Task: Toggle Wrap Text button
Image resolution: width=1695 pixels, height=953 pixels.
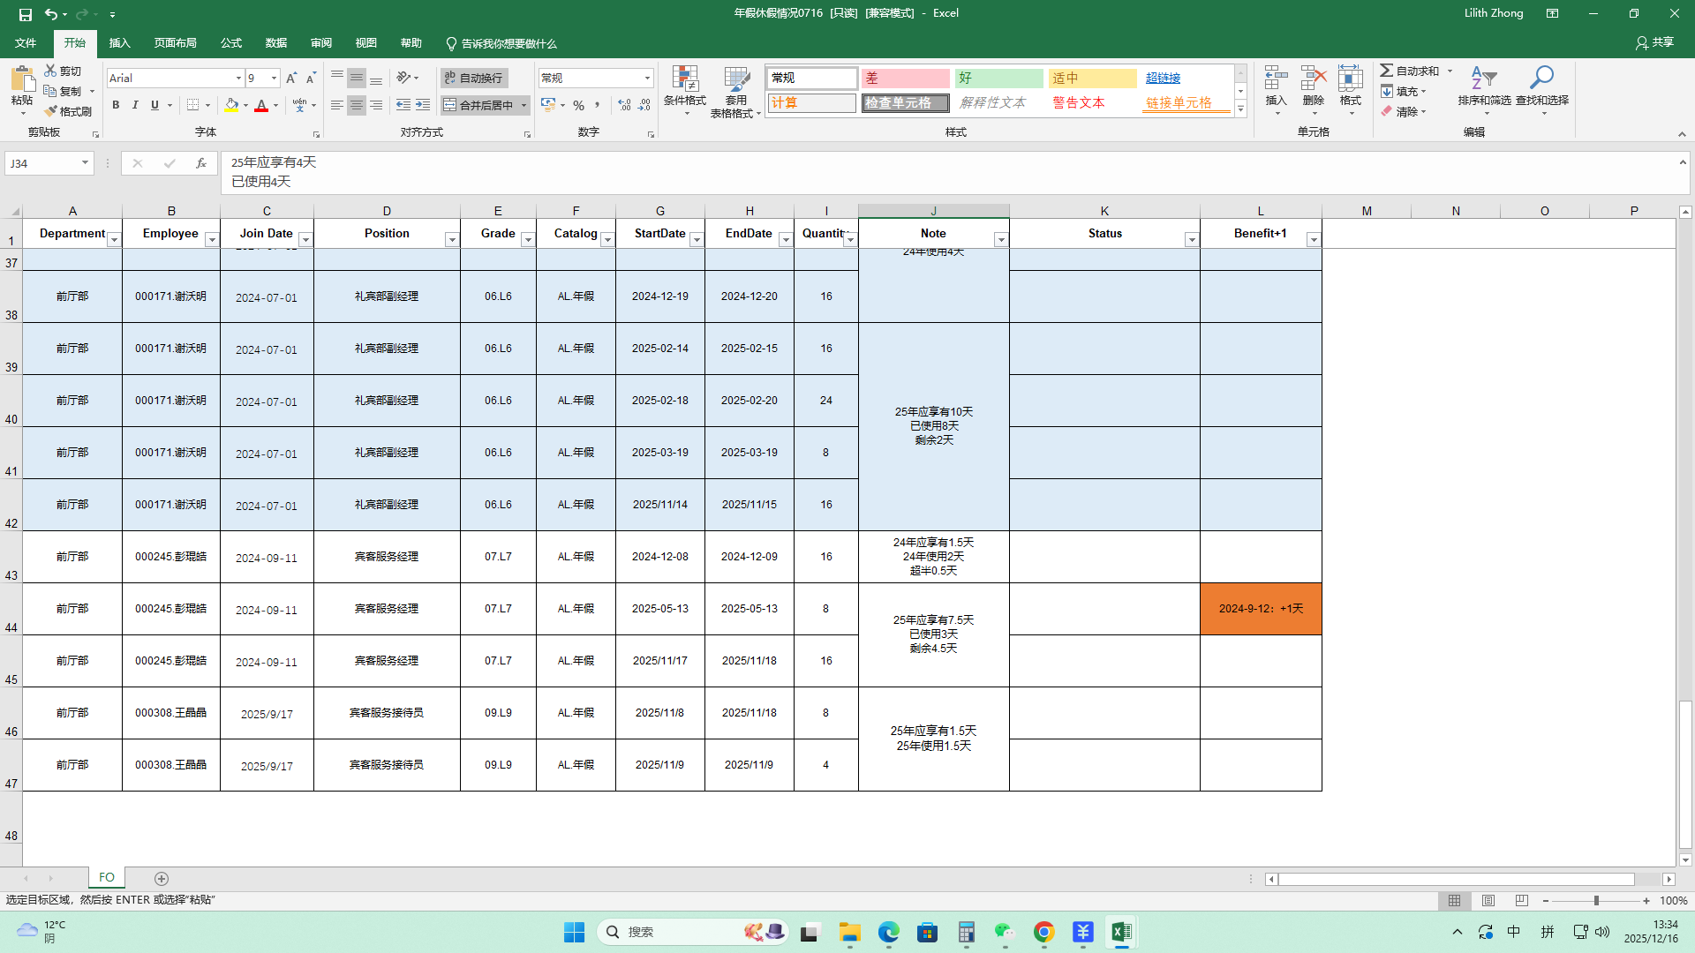Action: [x=474, y=78]
